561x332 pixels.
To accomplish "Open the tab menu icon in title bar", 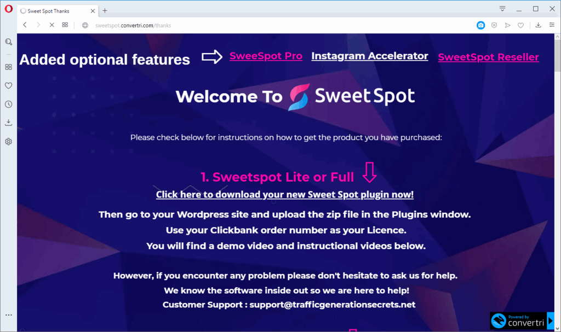I will (x=502, y=9).
